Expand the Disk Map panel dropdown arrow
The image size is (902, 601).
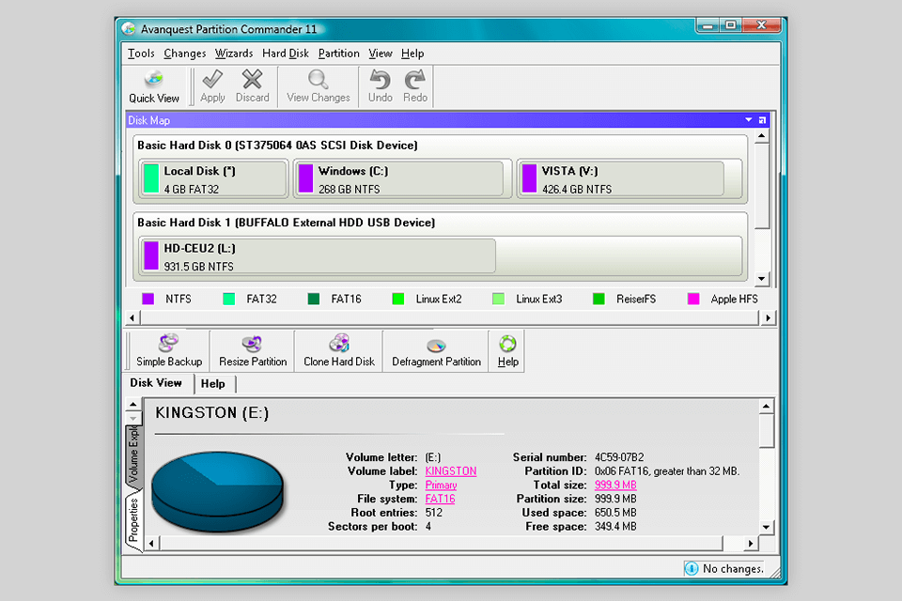[x=749, y=120]
